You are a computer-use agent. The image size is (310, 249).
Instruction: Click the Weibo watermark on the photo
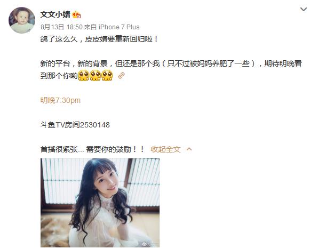point(150,244)
